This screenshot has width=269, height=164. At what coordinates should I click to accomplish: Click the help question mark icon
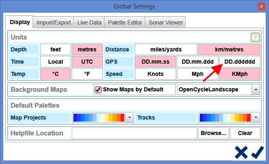pos(255,38)
